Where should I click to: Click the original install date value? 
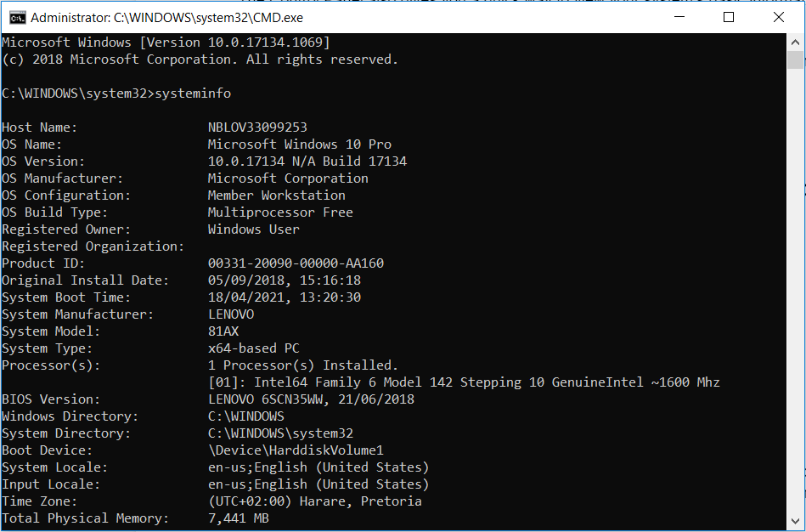click(x=285, y=280)
